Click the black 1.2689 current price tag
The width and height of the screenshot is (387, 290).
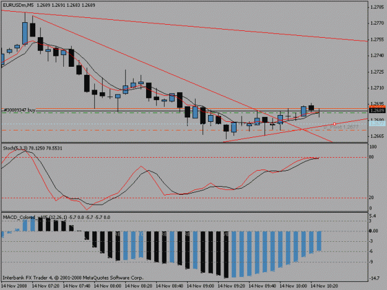click(377, 111)
